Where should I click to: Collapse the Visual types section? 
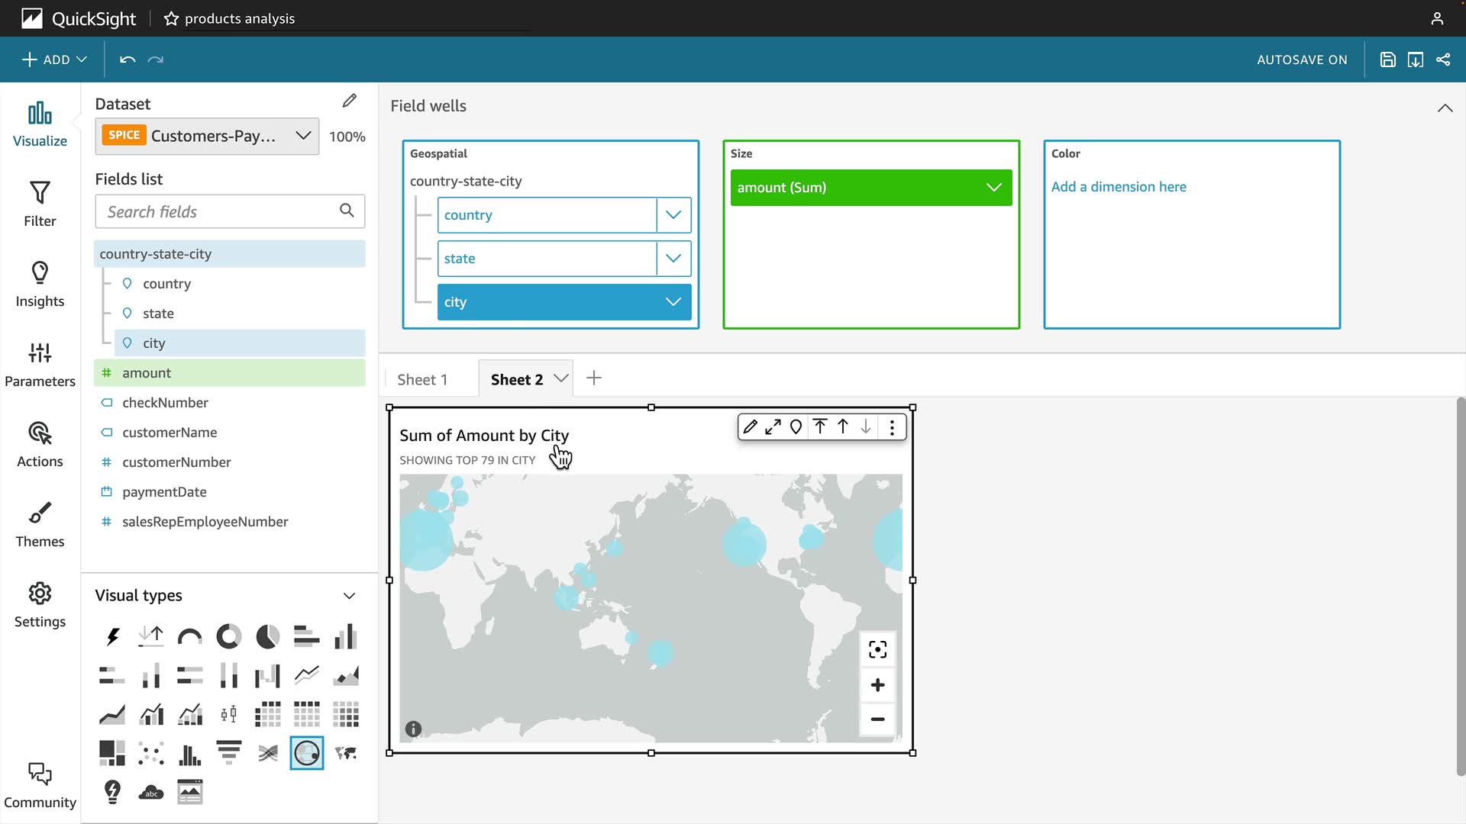click(349, 596)
